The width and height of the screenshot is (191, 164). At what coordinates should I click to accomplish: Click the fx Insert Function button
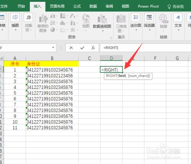click(x=93, y=48)
